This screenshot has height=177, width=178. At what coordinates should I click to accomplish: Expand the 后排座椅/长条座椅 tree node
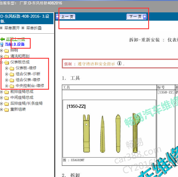click(1, 104)
